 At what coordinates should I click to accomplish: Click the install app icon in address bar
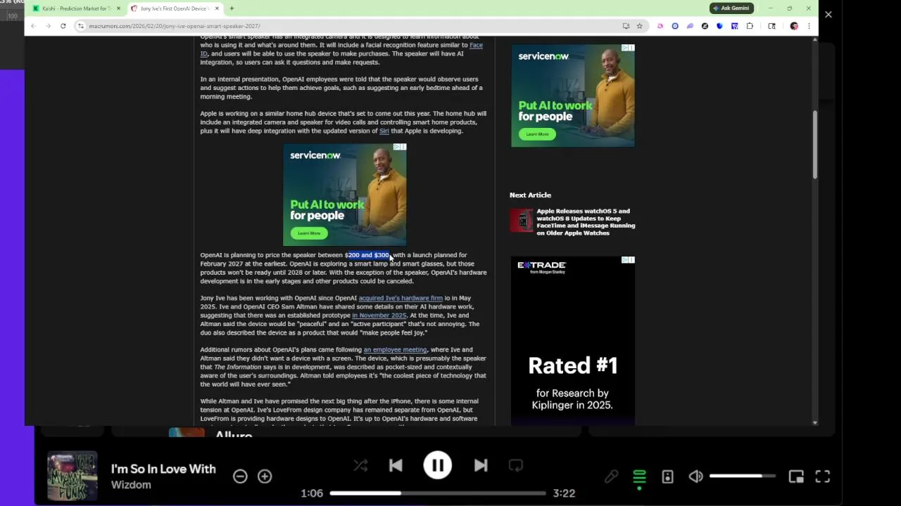click(626, 26)
